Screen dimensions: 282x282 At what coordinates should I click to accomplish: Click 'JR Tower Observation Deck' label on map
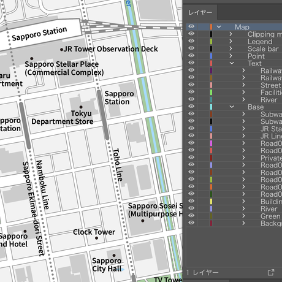coord(110,49)
